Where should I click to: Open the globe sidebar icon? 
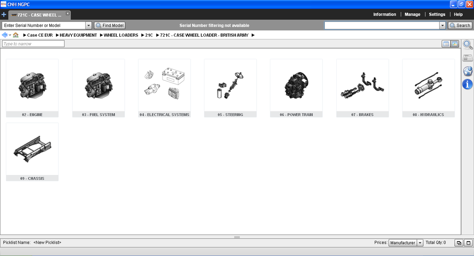click(468, 71)
